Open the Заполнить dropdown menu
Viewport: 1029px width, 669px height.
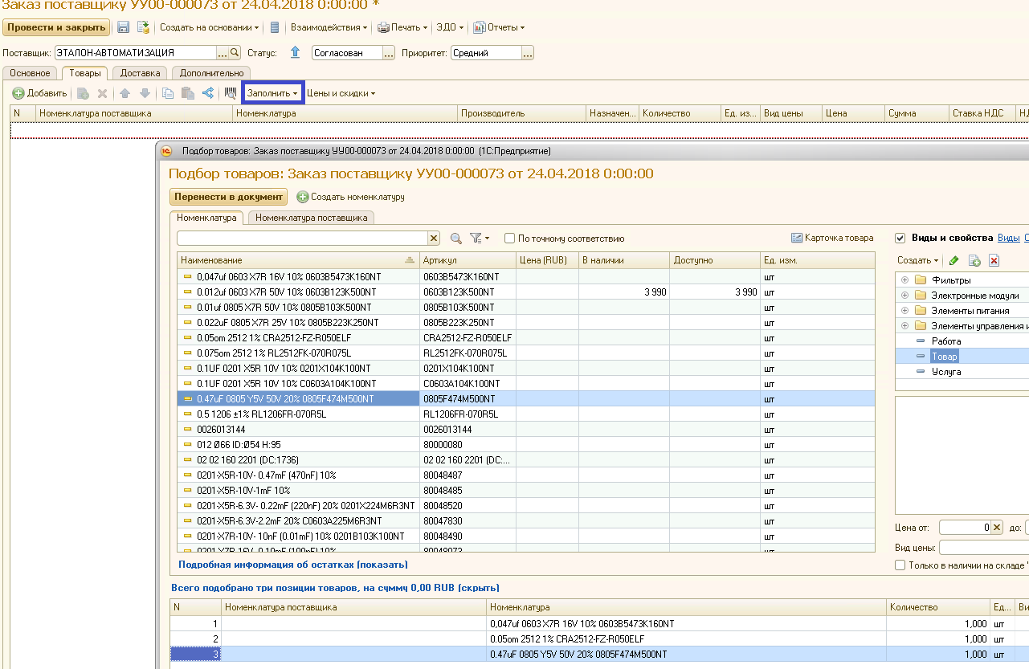pyautogui.click(x=272, y=93)
